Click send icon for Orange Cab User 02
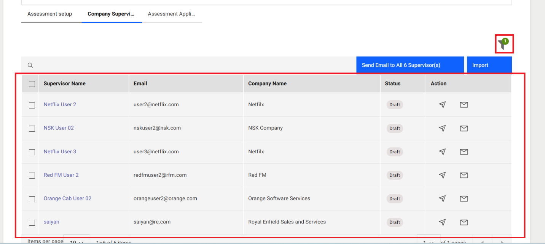 [x=442, y=198]
